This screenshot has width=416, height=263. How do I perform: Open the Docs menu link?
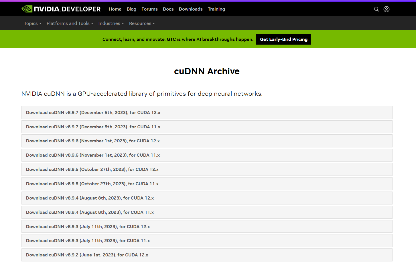coord(168,9)
